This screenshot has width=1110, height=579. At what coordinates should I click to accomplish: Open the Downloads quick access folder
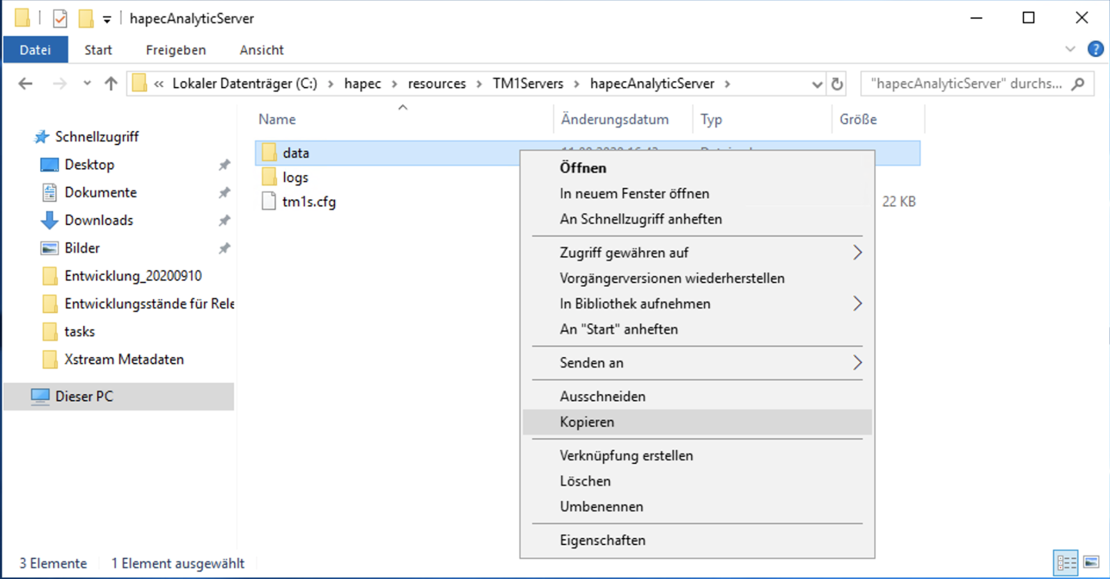coord(98,220)
